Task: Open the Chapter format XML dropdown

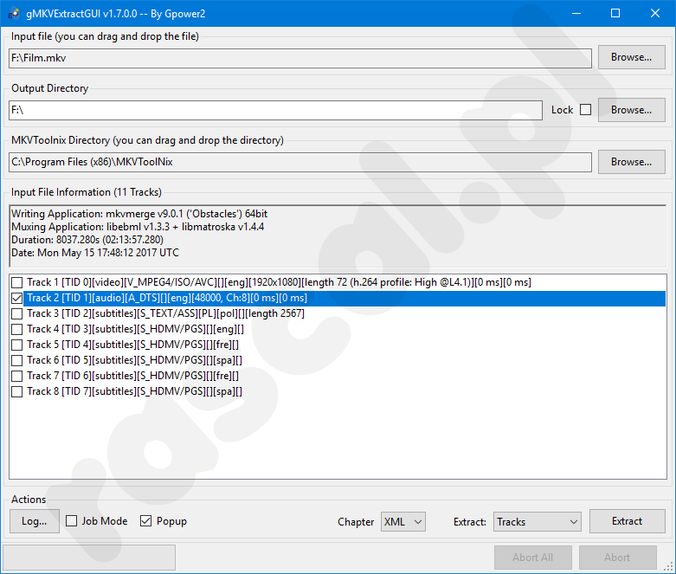Action: click(403, 521)
